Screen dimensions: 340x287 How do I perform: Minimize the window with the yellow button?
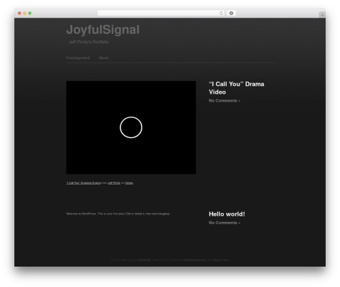[24, 14]
